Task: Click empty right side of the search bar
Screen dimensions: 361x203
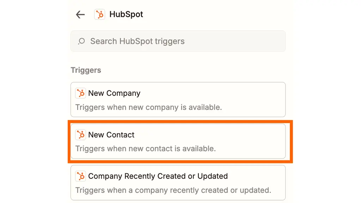Action: 242,41
